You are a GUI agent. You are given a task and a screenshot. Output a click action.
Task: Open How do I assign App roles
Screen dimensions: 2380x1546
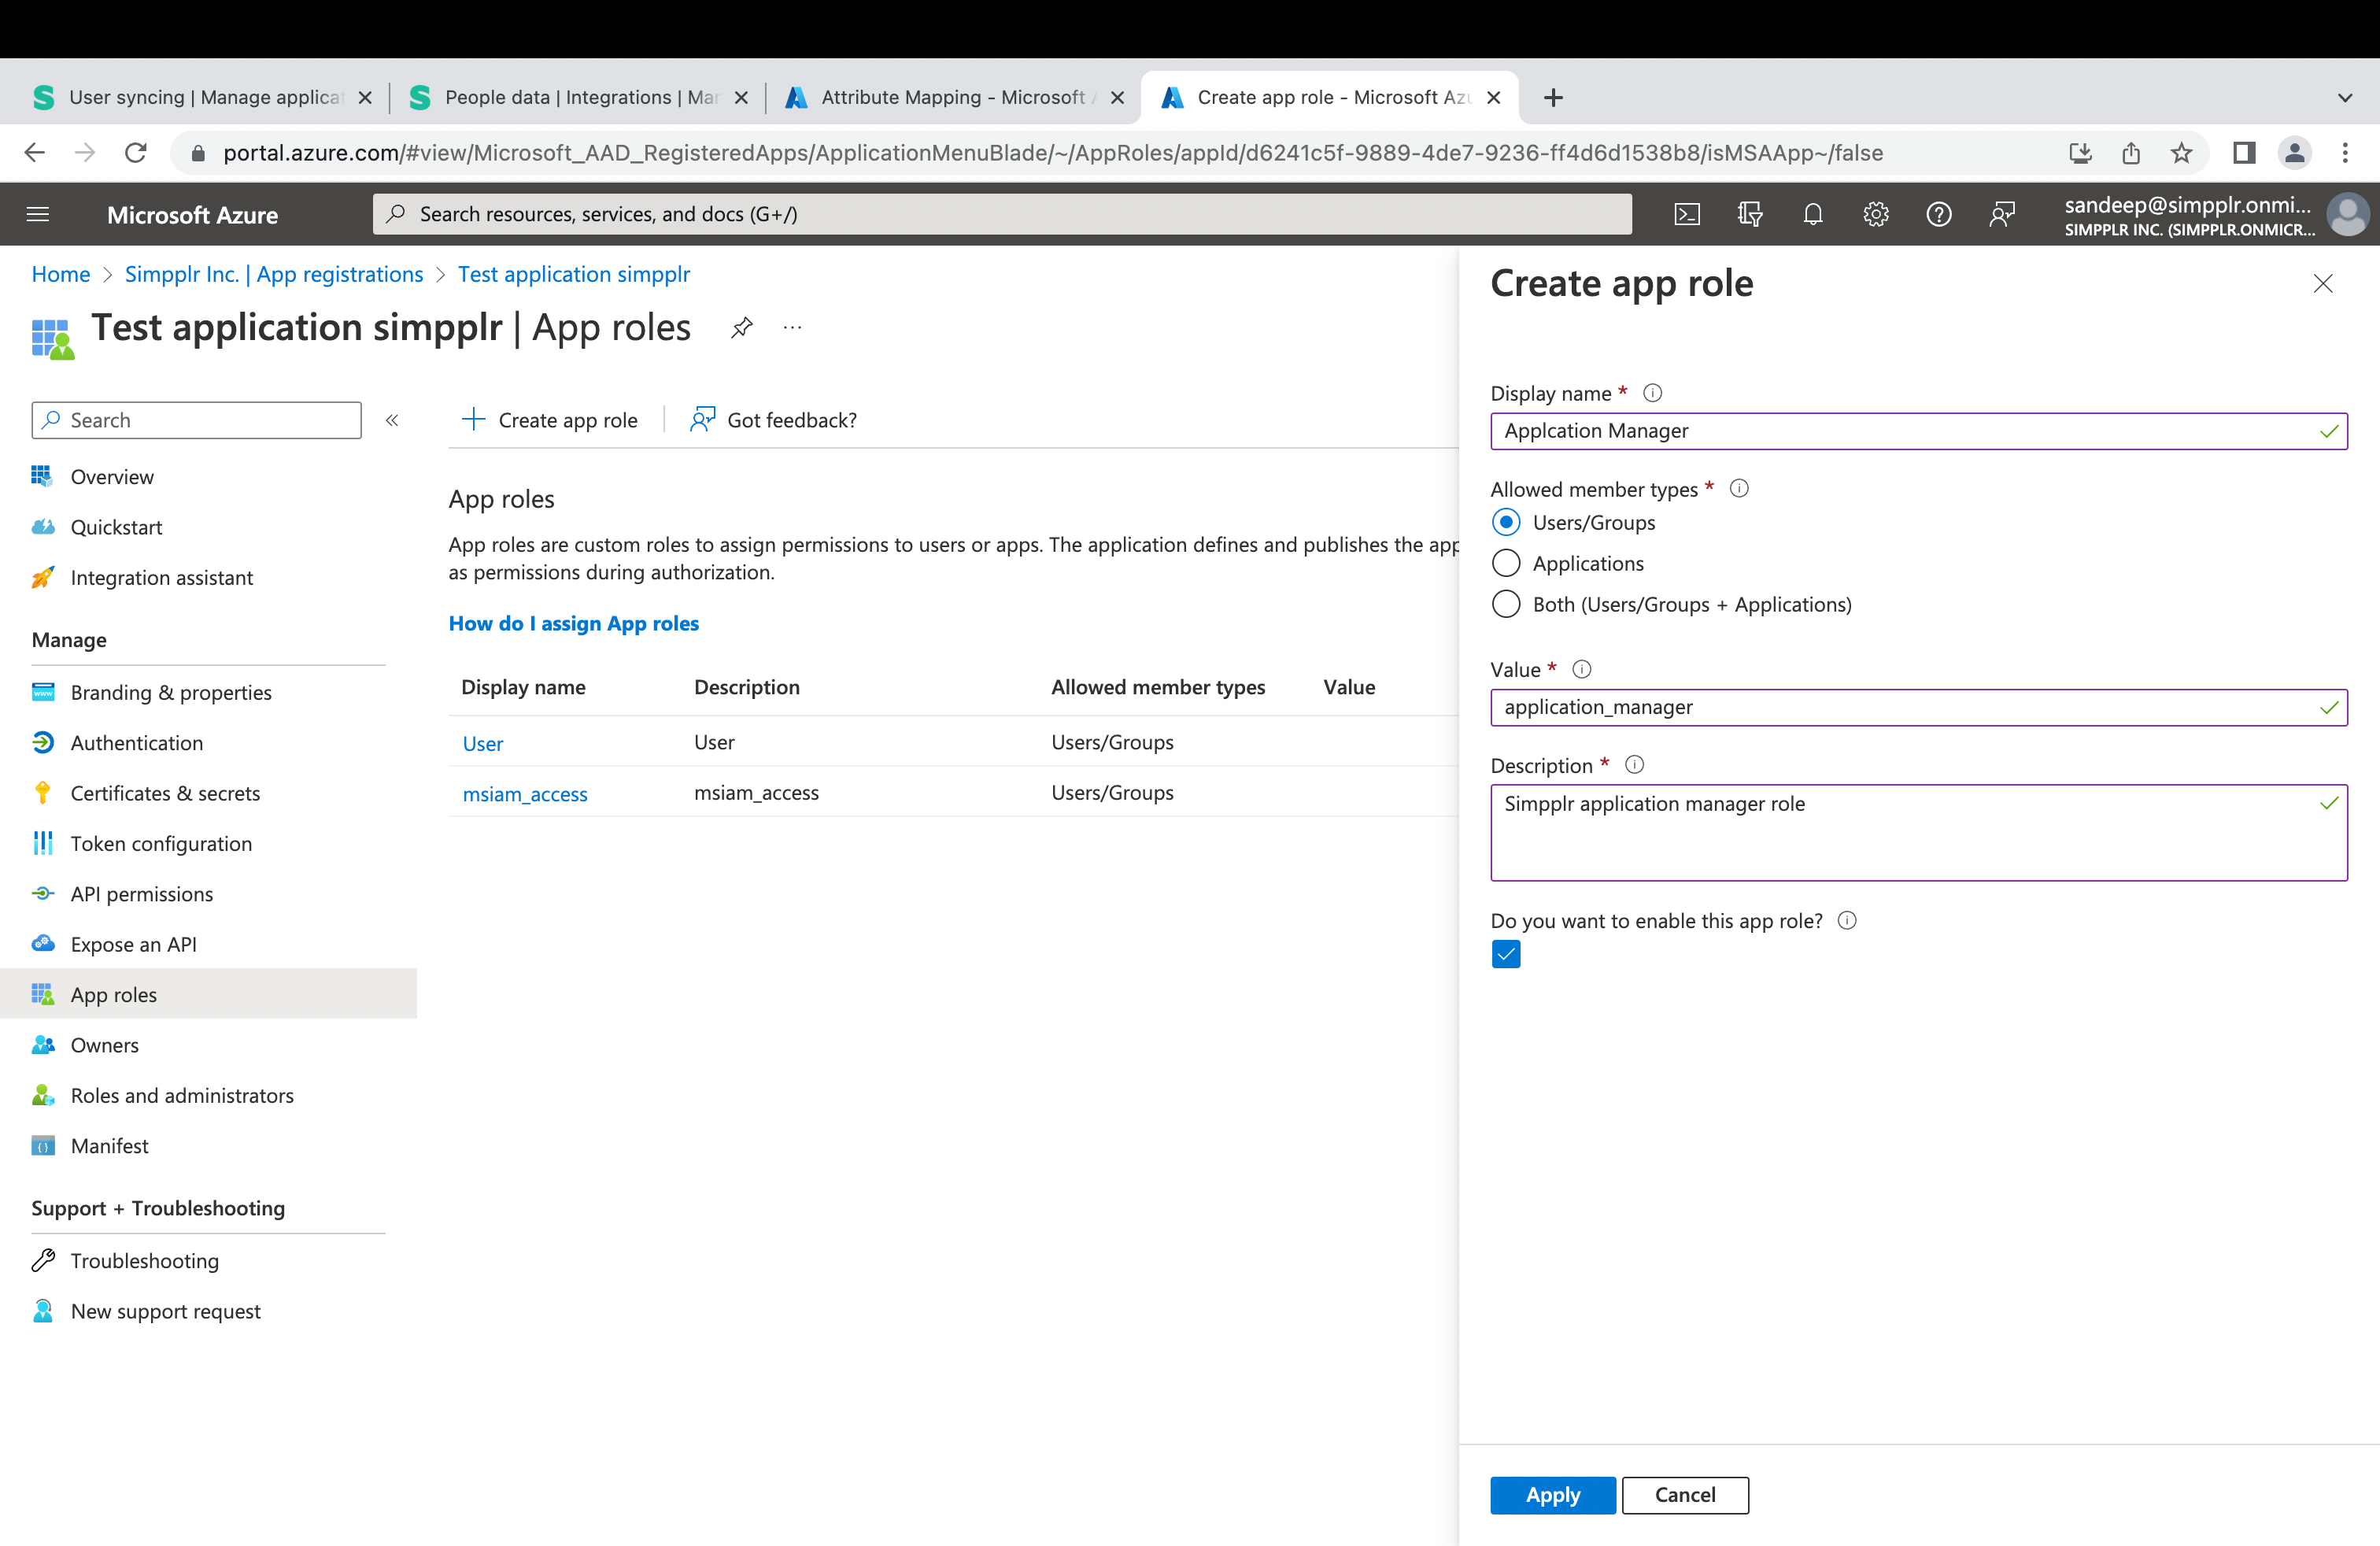pos(573,623)
